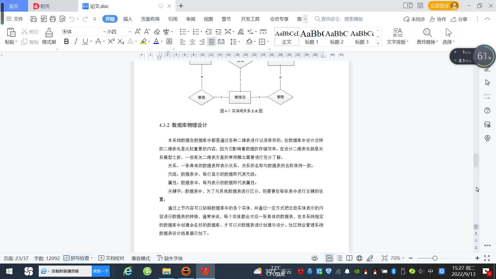
Task: Open the font name dropdown (宋体)
Action: click(104, 32)
